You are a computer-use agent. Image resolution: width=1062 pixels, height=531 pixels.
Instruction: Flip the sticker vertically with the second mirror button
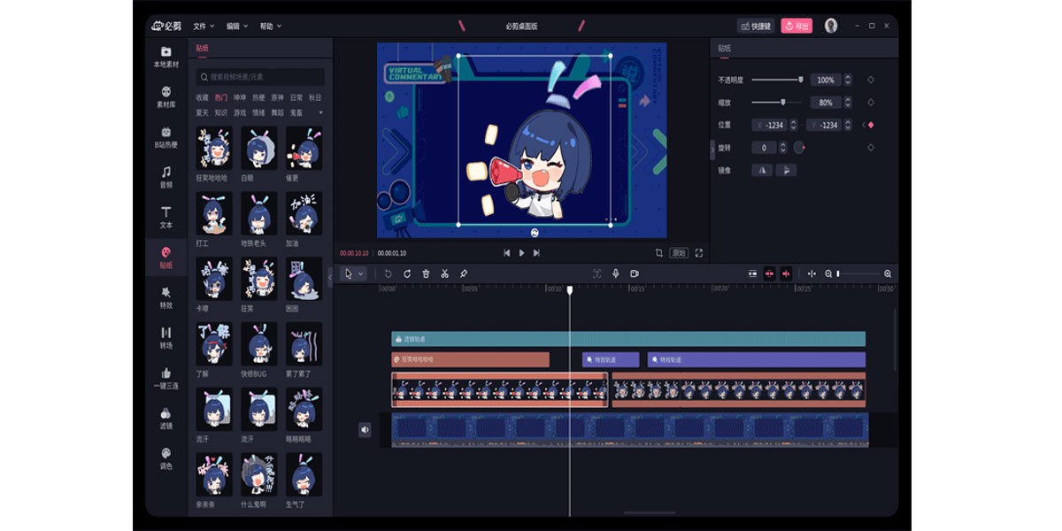786,170
